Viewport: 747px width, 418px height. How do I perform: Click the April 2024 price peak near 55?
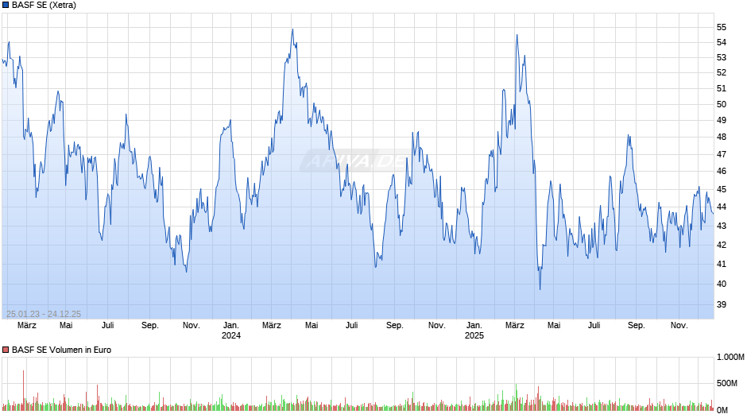292,29
